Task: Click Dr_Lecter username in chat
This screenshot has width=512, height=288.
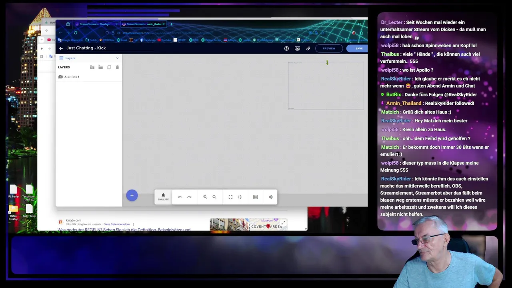Action: [392, 22]
